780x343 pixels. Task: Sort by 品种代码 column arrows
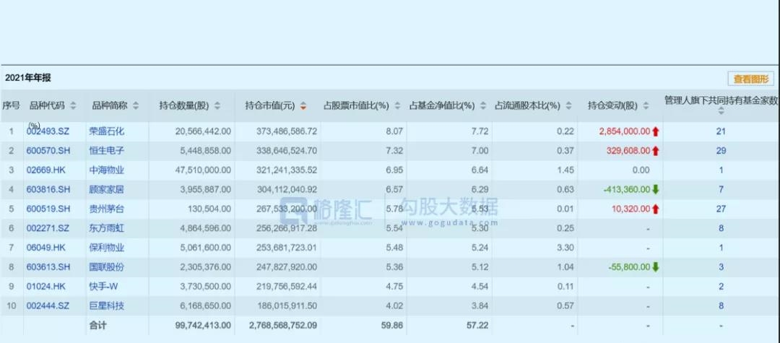tap(73, 105)
